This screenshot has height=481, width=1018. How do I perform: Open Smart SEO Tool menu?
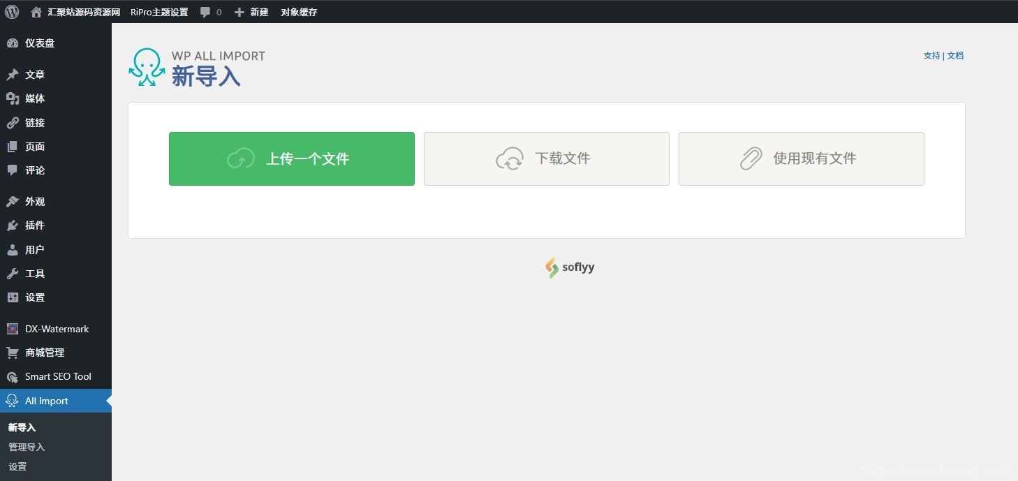click(56, 377)
